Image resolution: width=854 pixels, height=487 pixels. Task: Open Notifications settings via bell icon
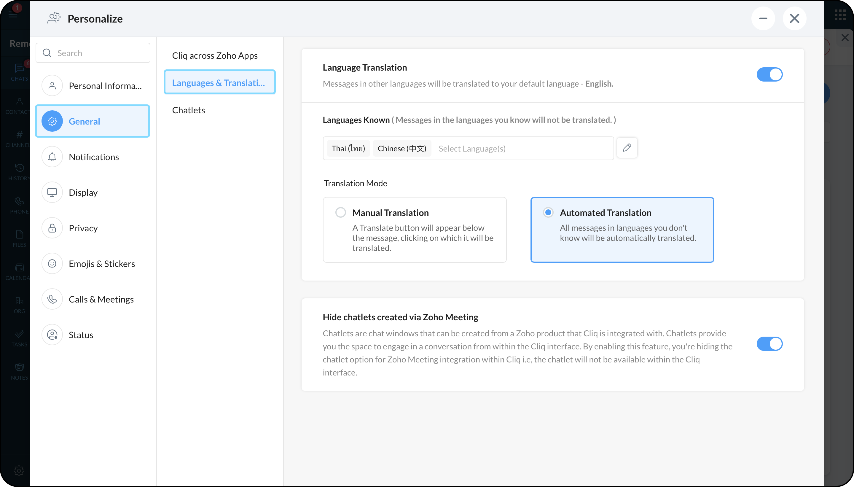(52, 157)
